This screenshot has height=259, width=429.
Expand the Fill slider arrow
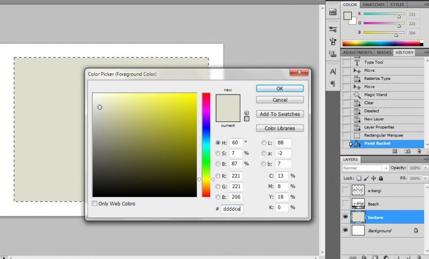tap(424, 178)
